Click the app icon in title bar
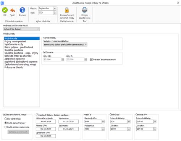The image size is (181, 141). click(x=2, y=3)
